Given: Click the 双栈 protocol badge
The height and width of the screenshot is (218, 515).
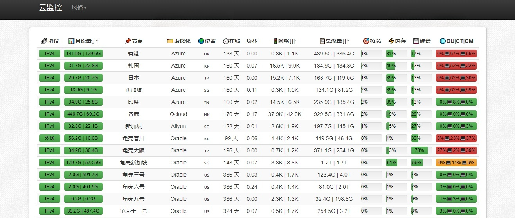Looking at the screenshot, I should click(x=50, y=138).
